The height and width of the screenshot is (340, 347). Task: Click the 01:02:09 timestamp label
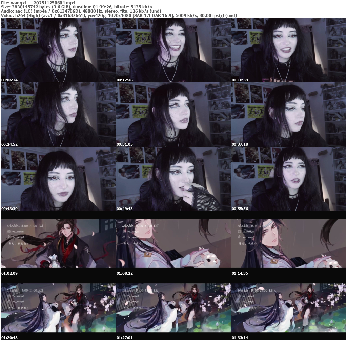pos(9,273)
